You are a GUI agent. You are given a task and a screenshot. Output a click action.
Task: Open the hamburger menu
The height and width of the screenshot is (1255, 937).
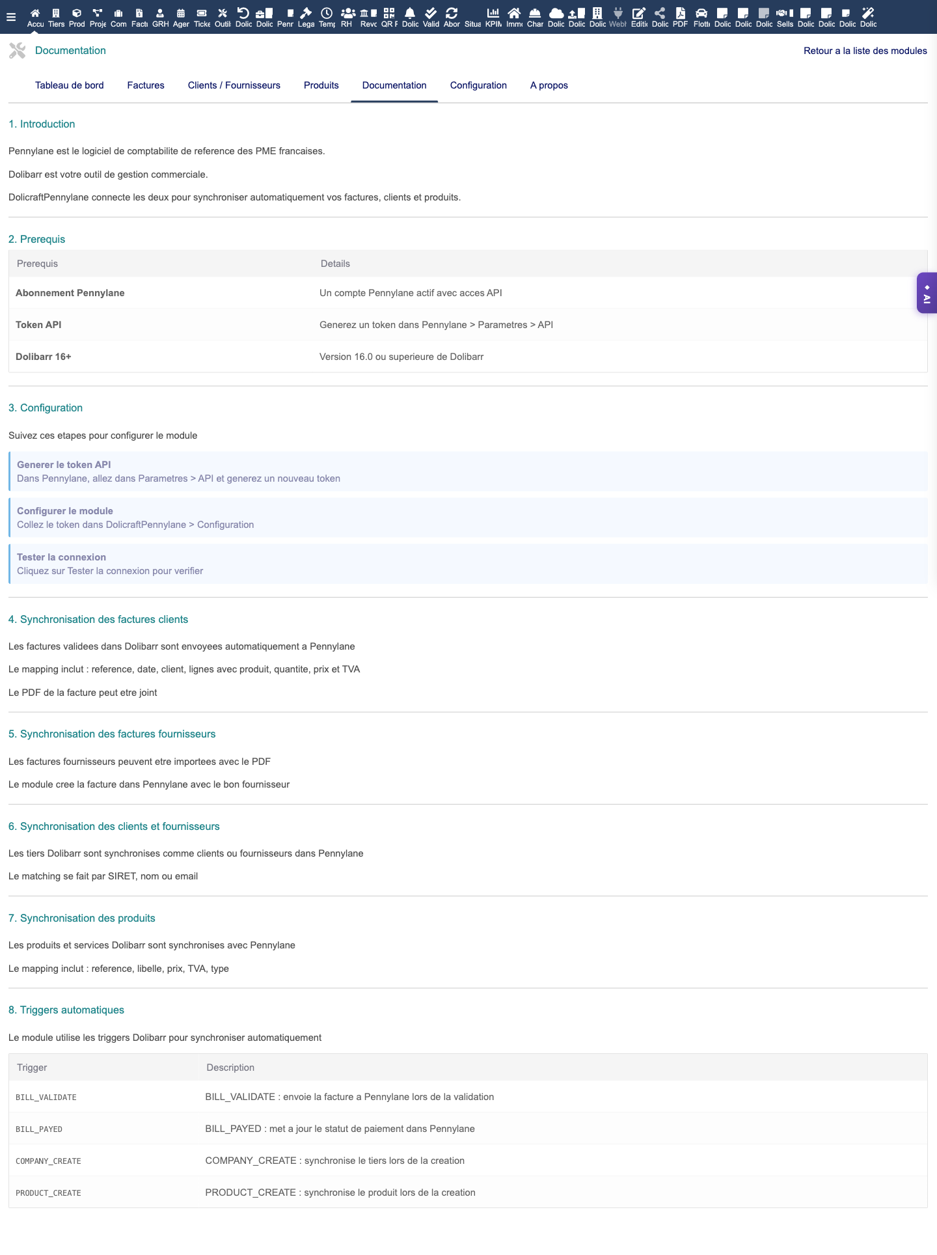[x=11, y=17]
